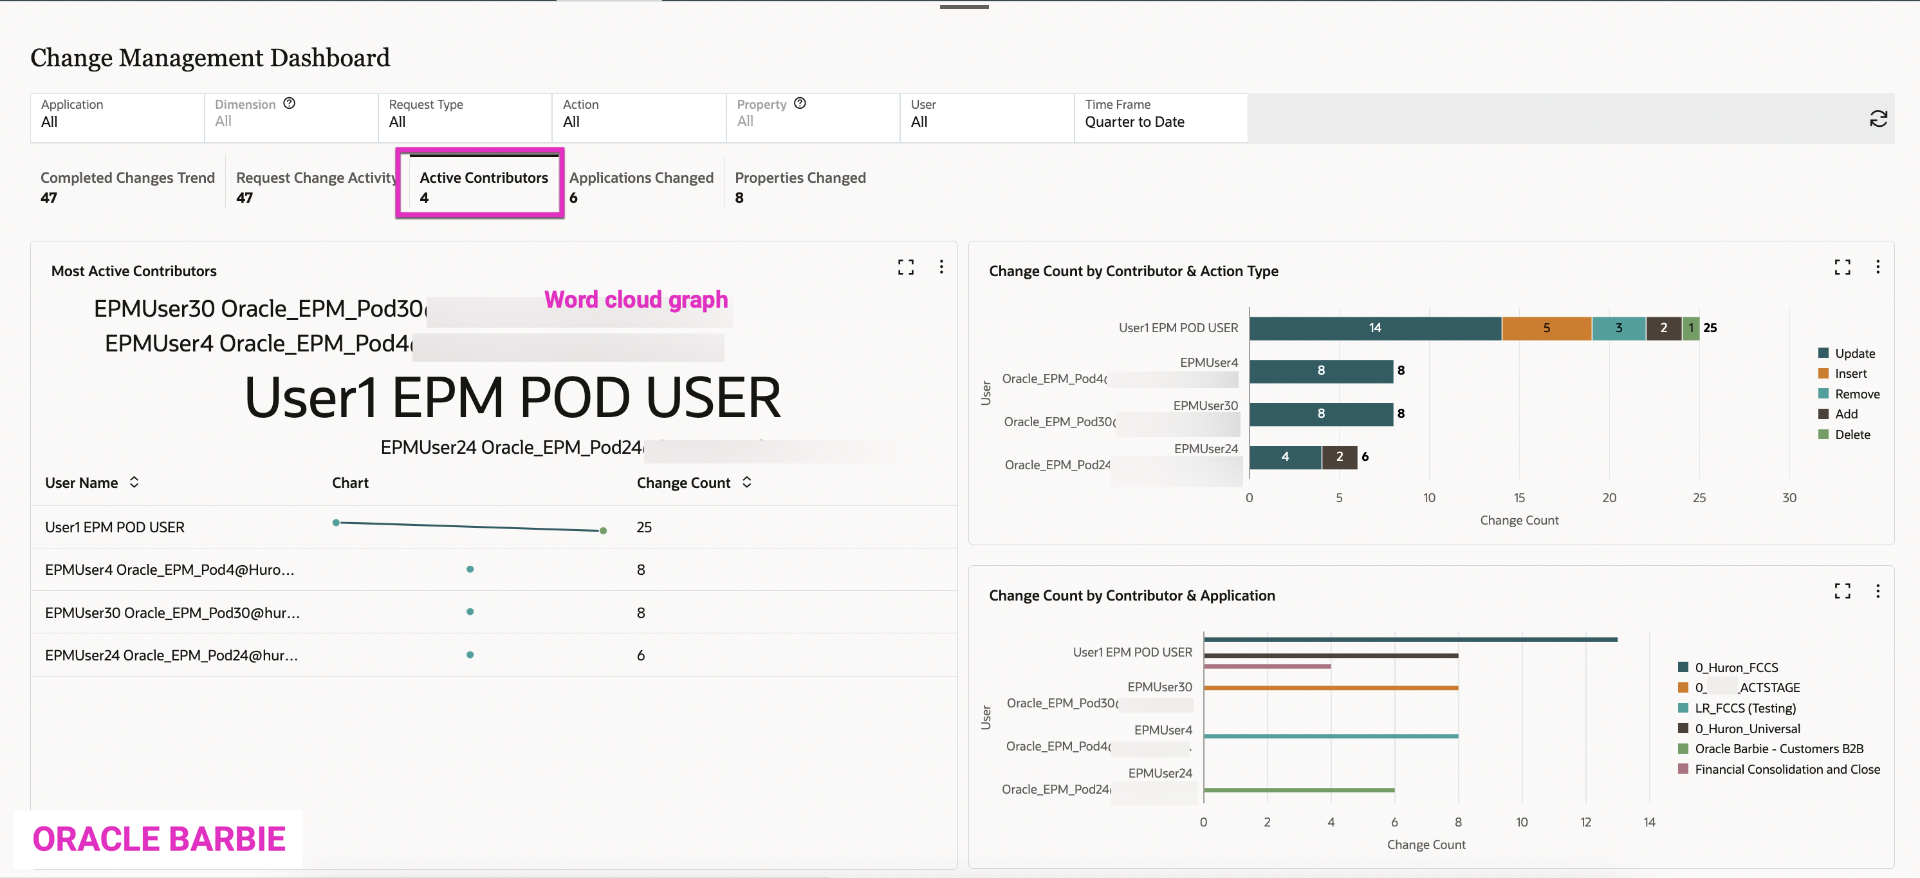Viewport: 1920px width, 878px height.
Task: Switch to Completed Changes Trend tab
Action: click(127, 186)
